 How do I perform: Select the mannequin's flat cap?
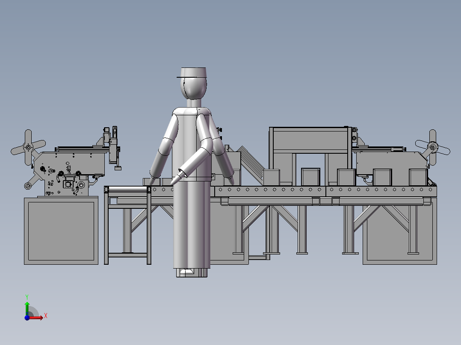point(193,73)
